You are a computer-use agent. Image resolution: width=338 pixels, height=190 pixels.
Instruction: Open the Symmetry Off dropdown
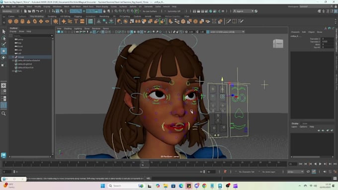pyautogui.click(x=174, y=11)
